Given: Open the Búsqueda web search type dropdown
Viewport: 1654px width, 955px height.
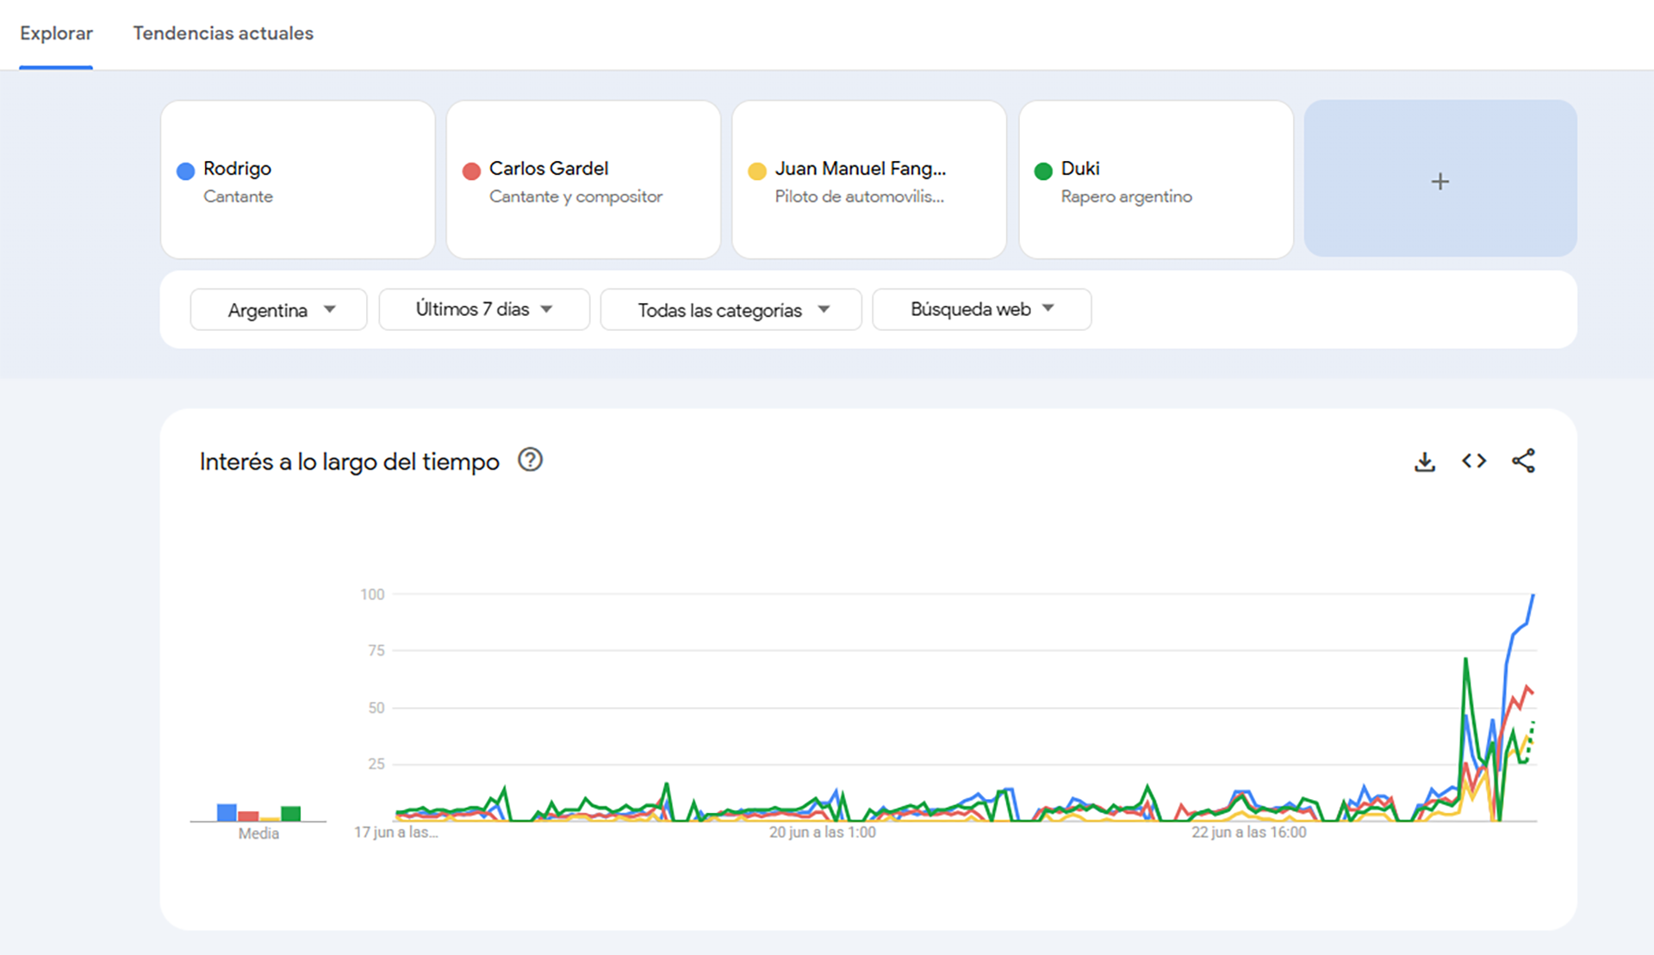Looking at the screenshot, I should [x=982, y=309].
